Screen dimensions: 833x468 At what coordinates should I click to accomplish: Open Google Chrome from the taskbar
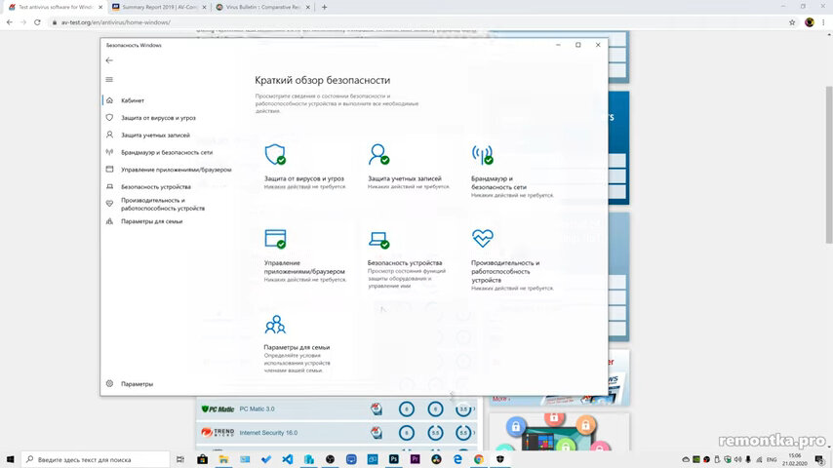[x=479, y=459]
